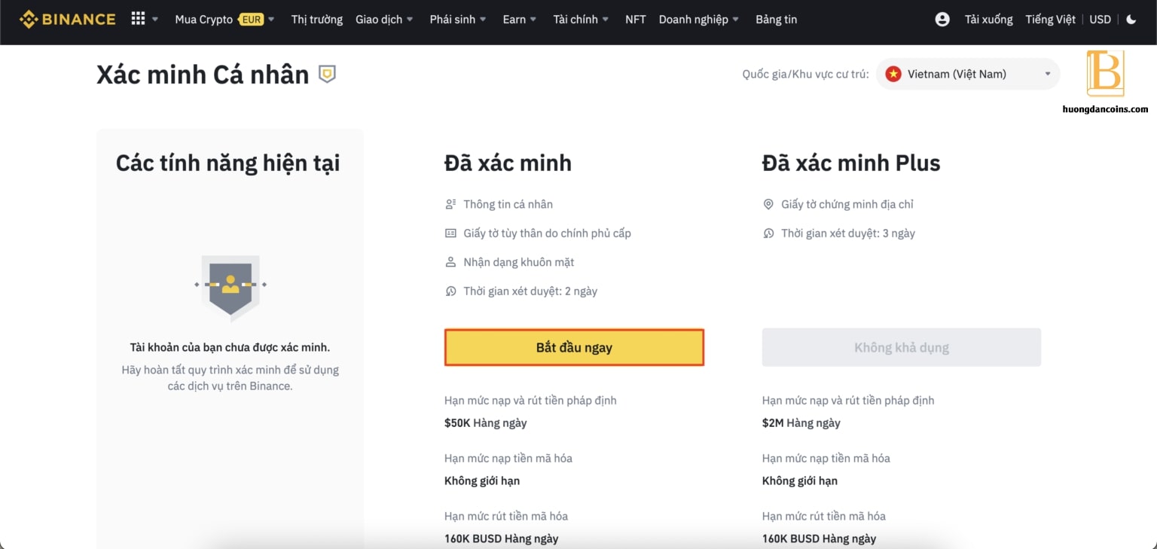Viewport: 1157px width, 549px height.
Task: Select the Tiếng Việt language option
Action: coord(1050,20)
